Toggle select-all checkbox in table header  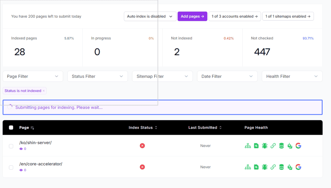tap(11, 128)
